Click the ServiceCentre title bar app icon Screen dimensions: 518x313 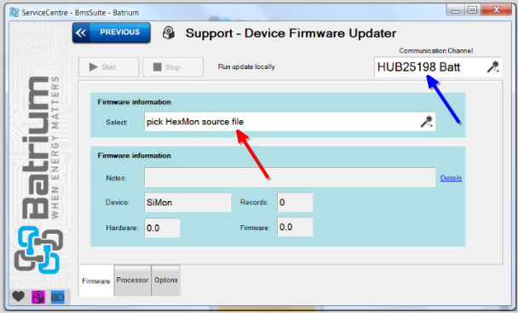click(14, 12)
